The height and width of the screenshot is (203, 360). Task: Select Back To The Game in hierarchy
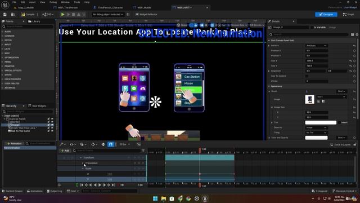pyautogui.click(x=20, y=131)
